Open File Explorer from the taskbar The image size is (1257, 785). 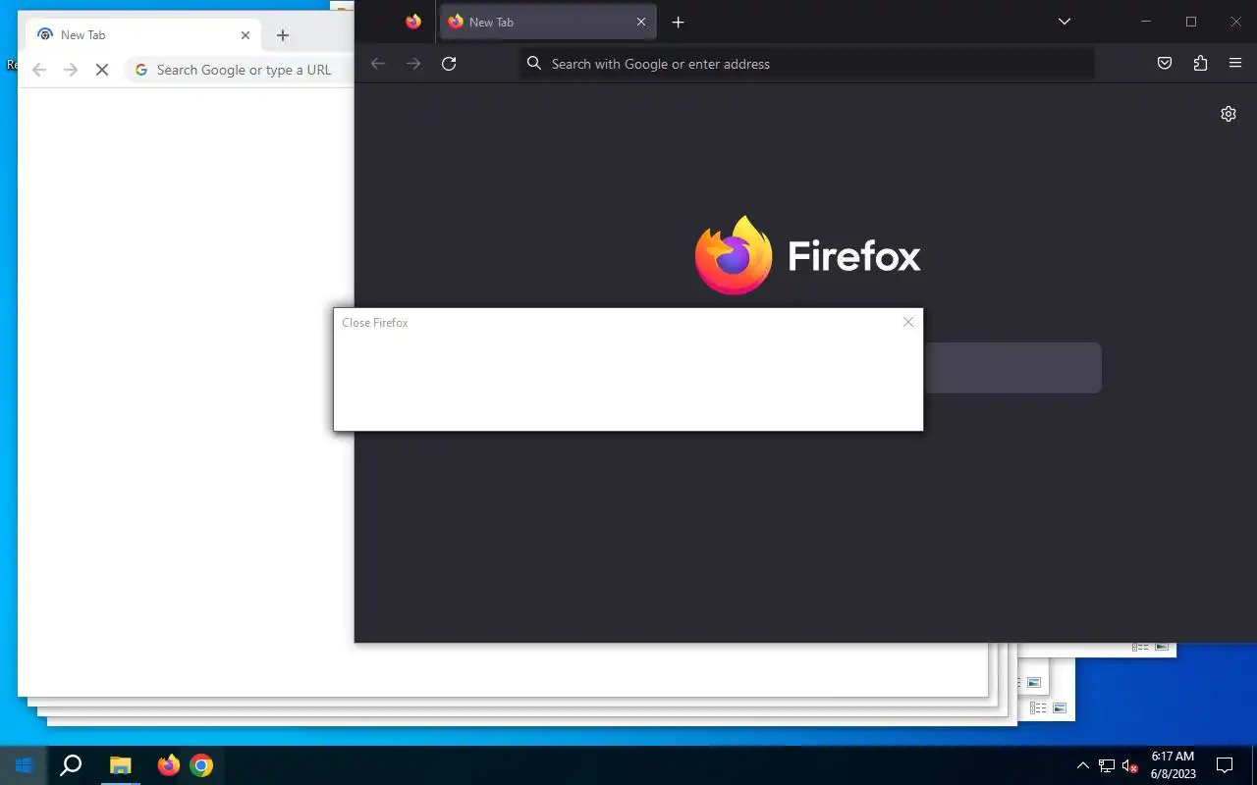click(x=120, y=765)
